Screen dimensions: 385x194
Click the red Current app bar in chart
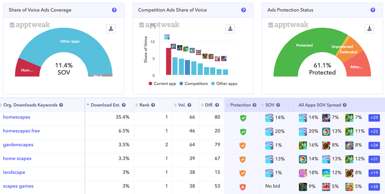(168, 61)
